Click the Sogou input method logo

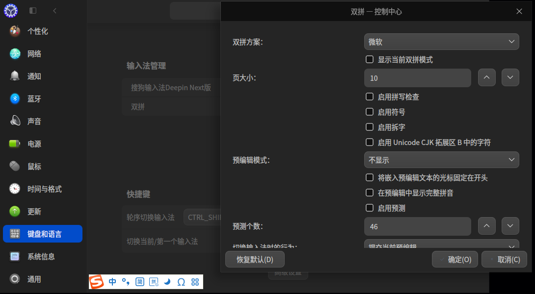(96, 282)
